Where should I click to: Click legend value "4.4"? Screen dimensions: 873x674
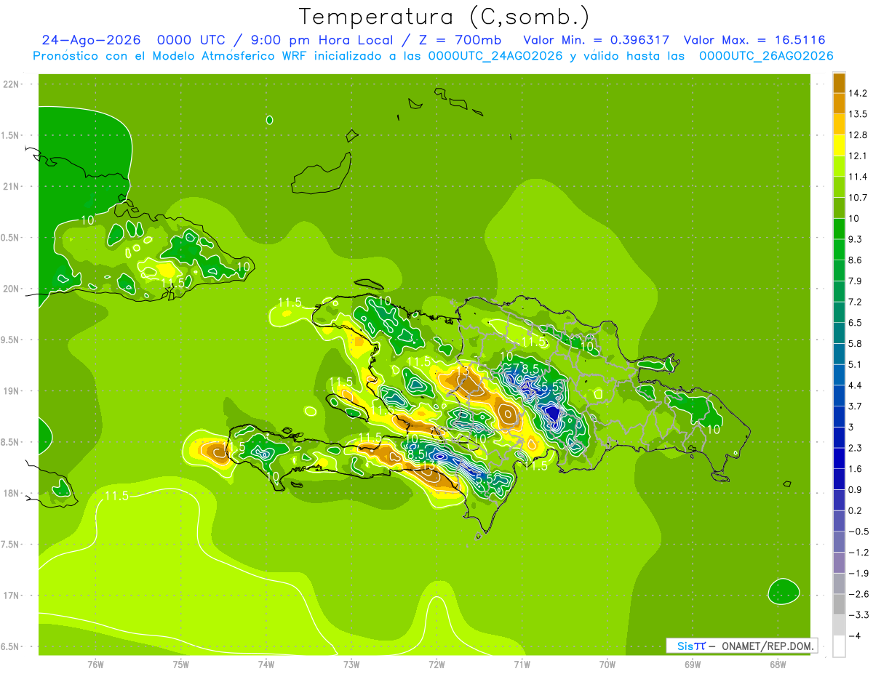pyautogui.click(x=856, y=385)
